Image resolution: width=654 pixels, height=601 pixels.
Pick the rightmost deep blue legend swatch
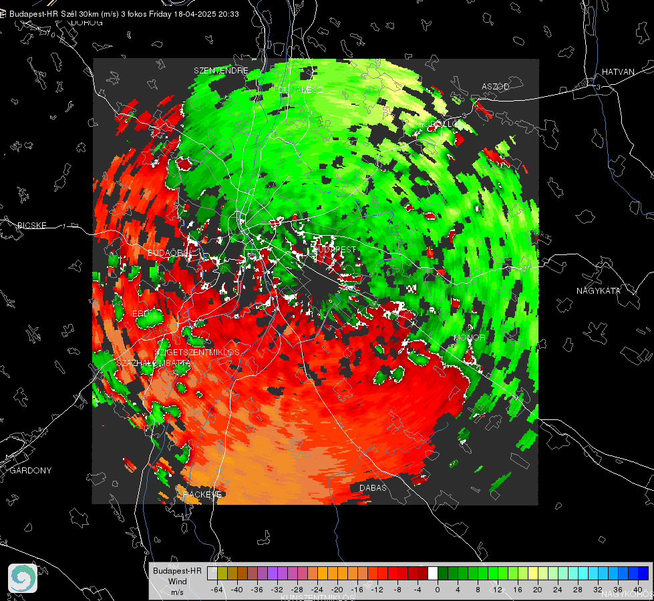(x=643, y=574)
